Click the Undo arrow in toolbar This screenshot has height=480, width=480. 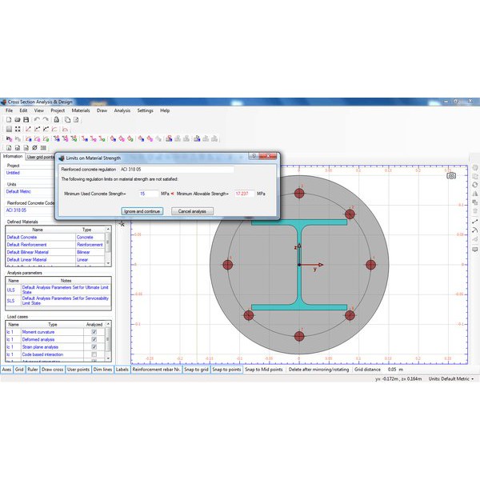37,120
